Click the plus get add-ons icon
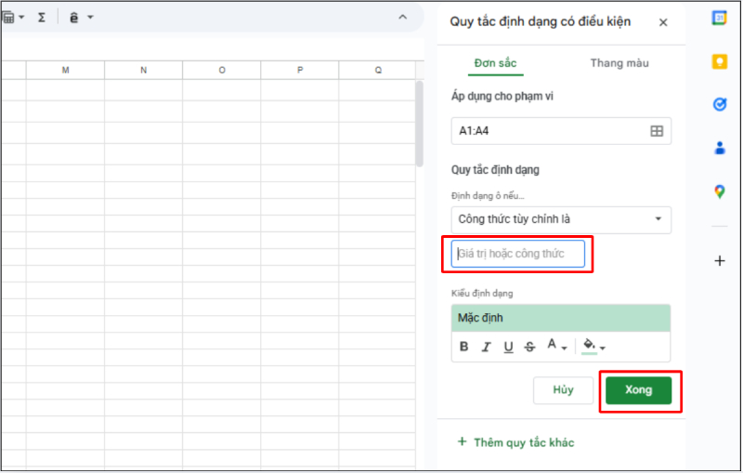This screenshot has width=743, height=473. point(719,261)
